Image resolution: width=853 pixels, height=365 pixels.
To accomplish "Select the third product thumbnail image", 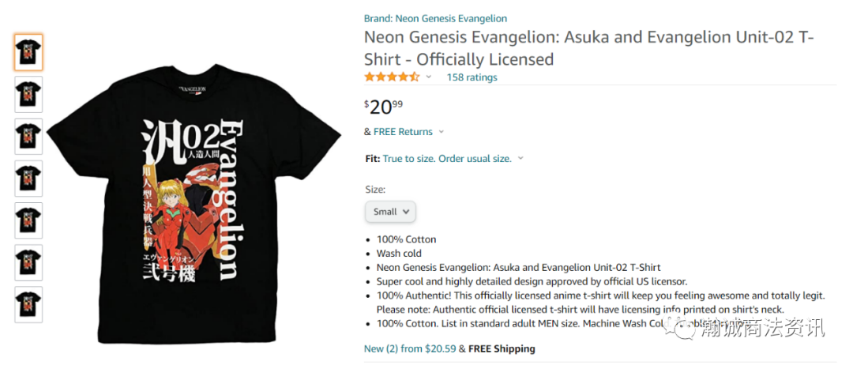I will click(28, 136).
